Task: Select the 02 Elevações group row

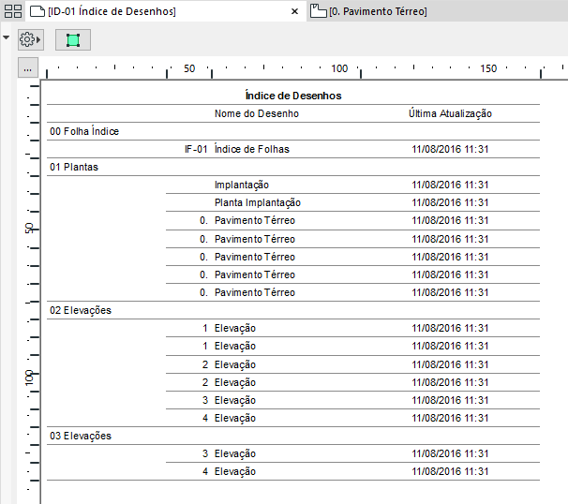Action: pyautogui.click(x=293, y=310)
